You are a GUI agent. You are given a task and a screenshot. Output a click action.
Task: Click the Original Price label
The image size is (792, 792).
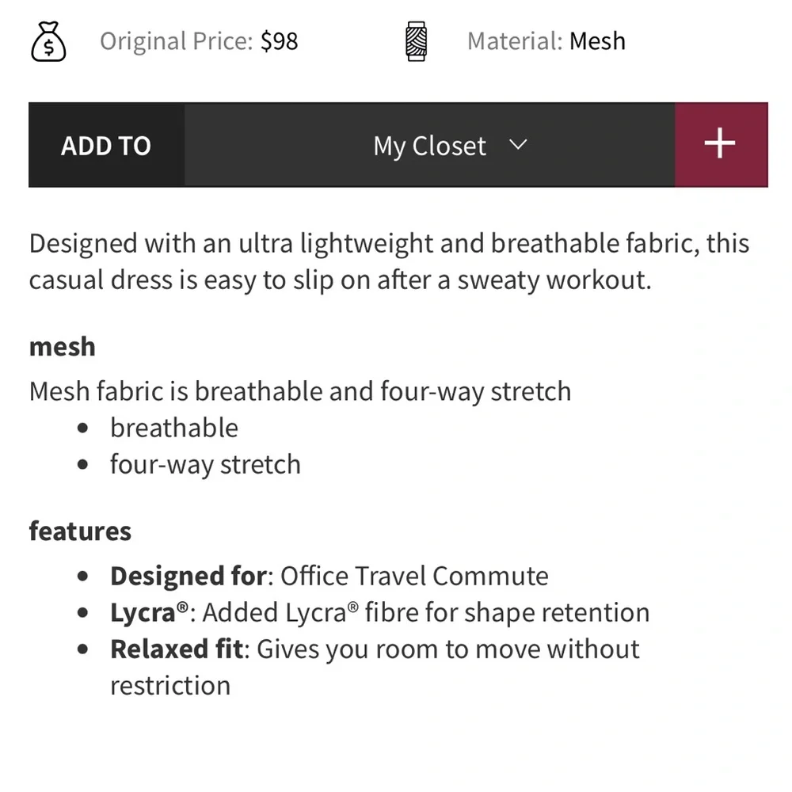[177, 41]
